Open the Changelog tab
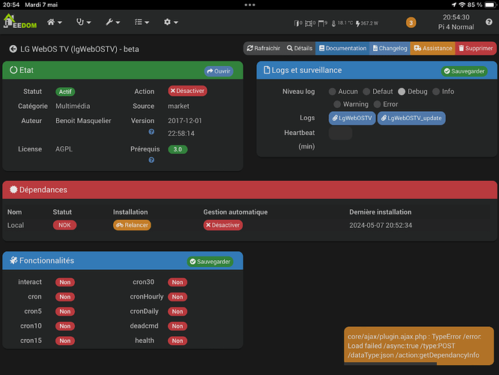499x375 pixels. point(390,49)
